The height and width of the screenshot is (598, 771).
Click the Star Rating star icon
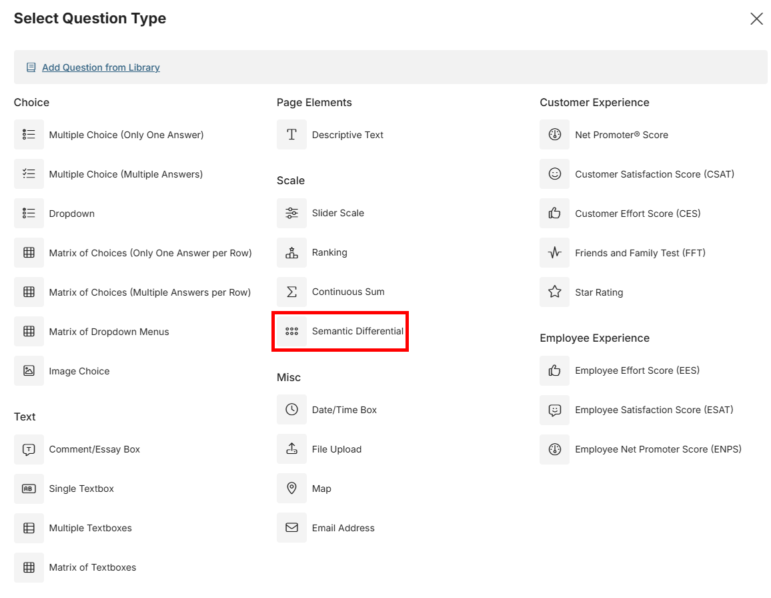pyautogui.click(x=555, y=292)
